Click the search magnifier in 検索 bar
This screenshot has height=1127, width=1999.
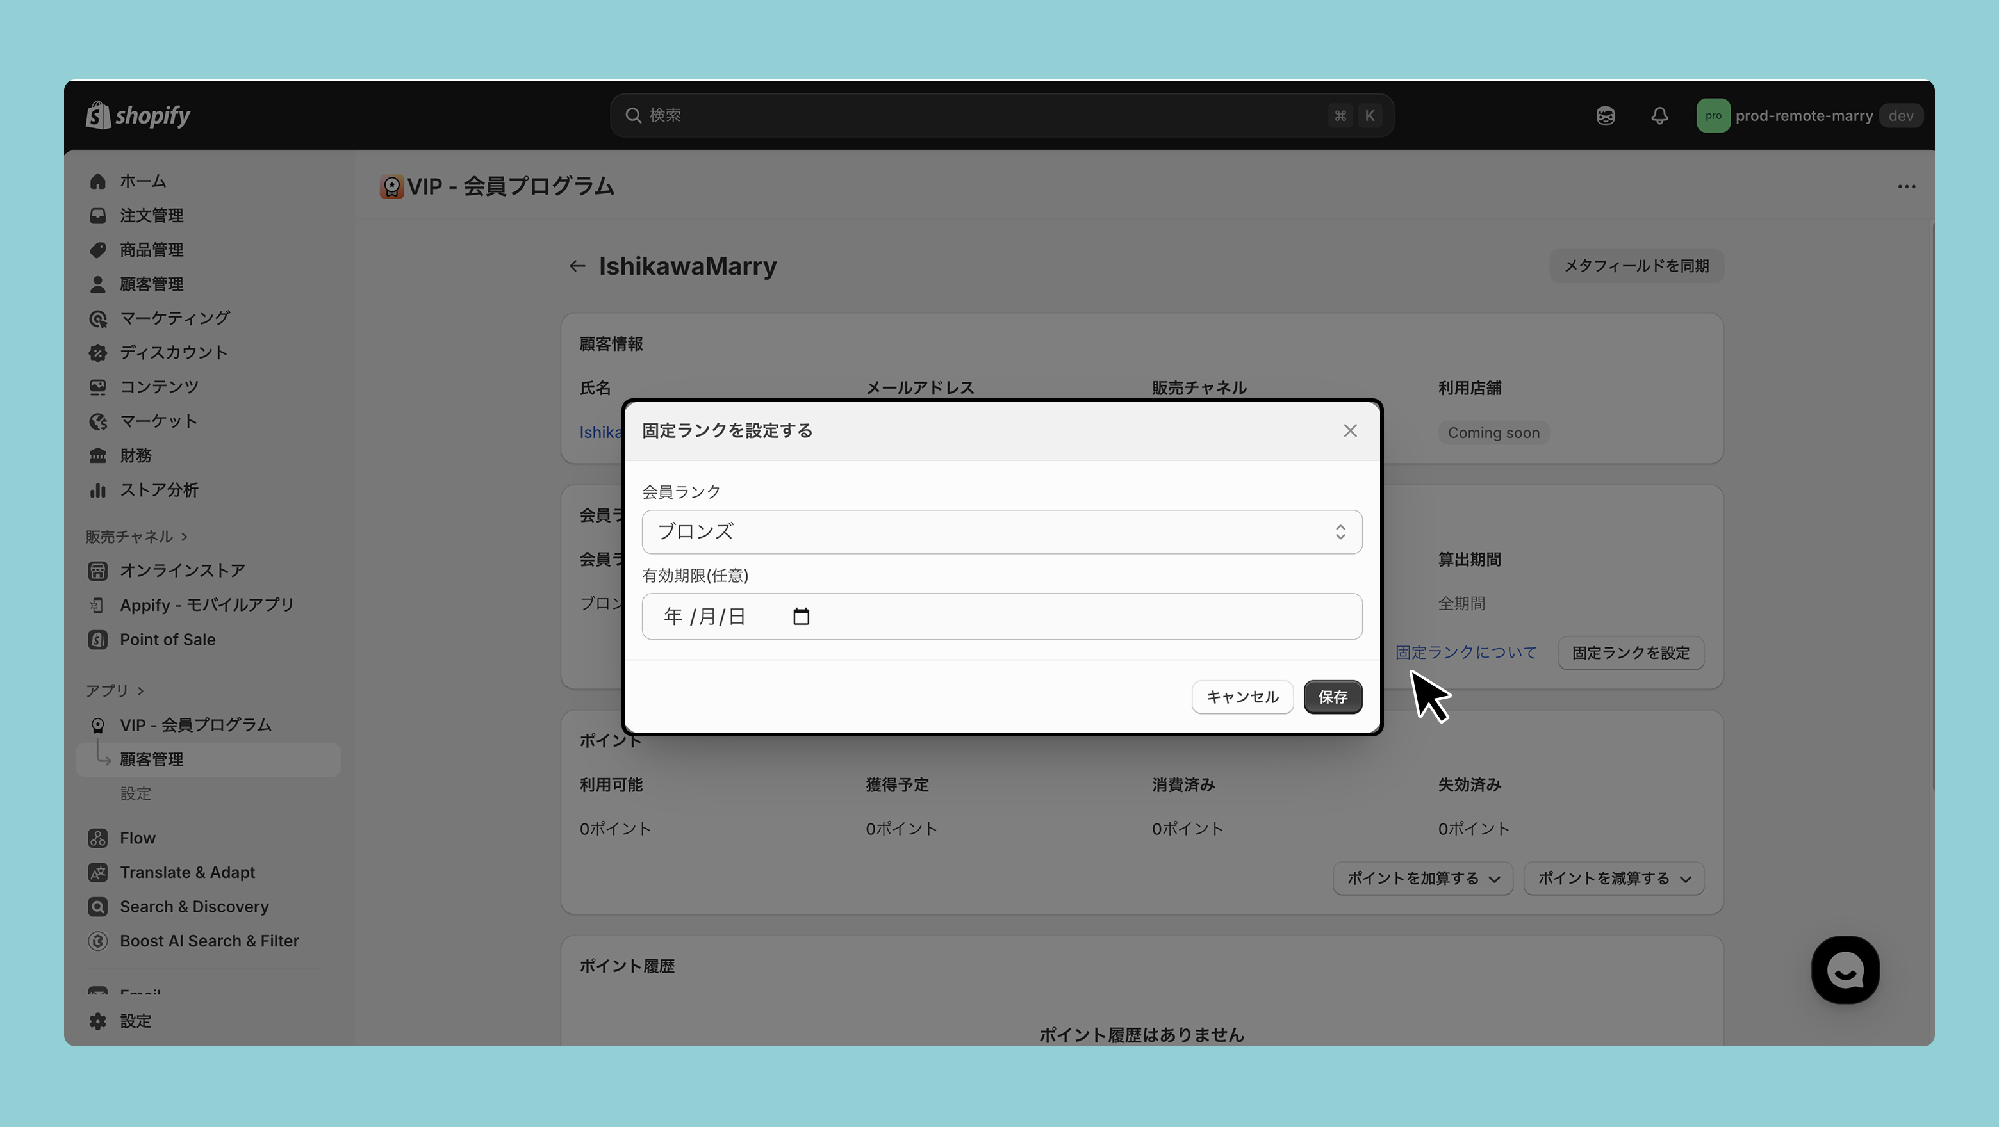633,115
